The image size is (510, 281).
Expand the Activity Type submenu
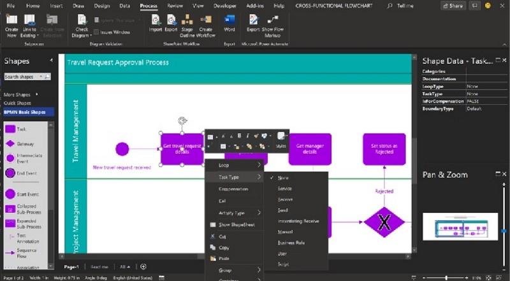click(234, 213)
